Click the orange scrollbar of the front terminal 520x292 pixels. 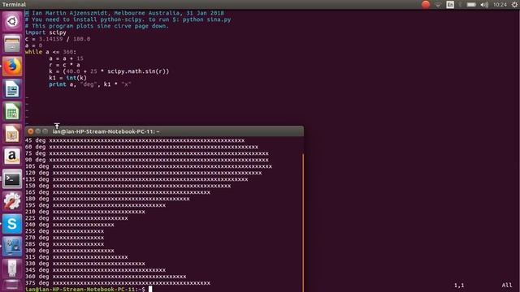[303, 221]
